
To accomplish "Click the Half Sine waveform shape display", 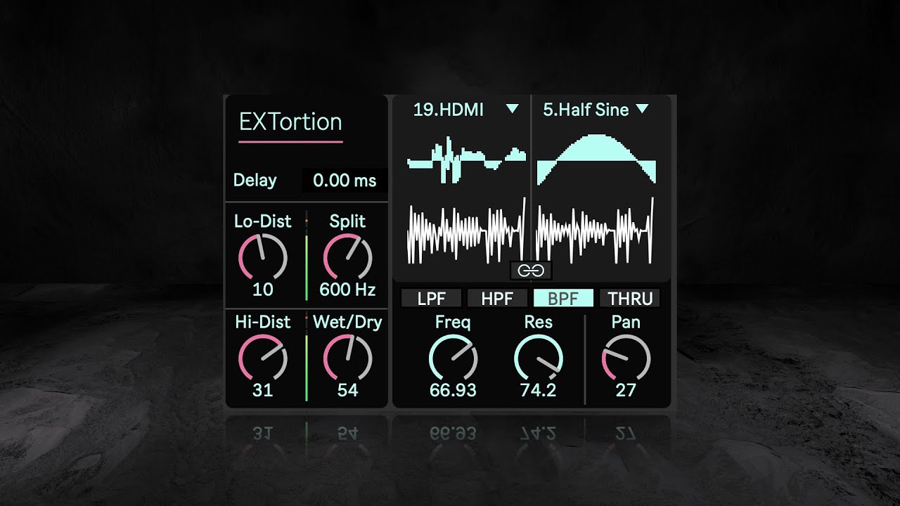I will 596,159.
